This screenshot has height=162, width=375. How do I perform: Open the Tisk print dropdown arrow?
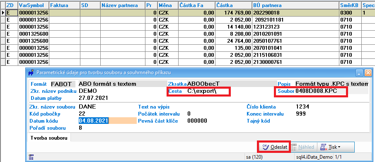pyautogui.click(x=339, y=147)
